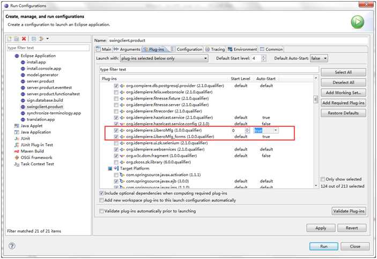The width and height of the screenshot is (377, 259).
Task: Enable Add new workspace plug-ins automatically
Action: pos(101,200)
